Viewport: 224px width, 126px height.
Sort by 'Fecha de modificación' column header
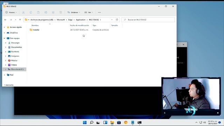79,26
